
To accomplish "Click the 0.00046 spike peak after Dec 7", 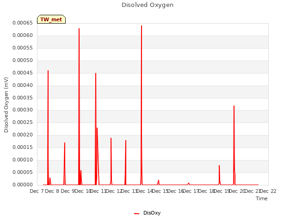I will click(x=48, y=71).
